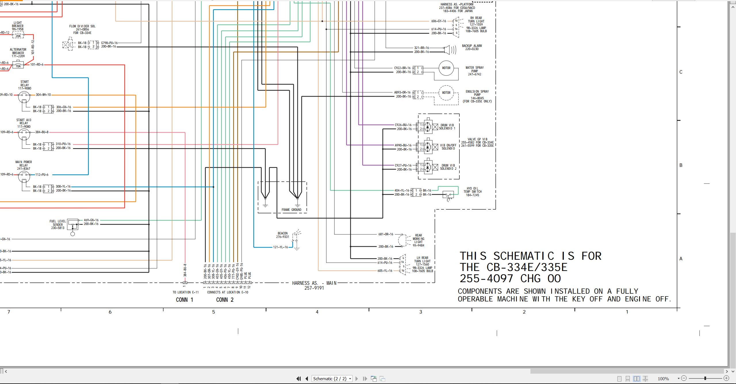Click the CONN 1 label
Viewport: 736px width, 384px height.
coord(185,300)
